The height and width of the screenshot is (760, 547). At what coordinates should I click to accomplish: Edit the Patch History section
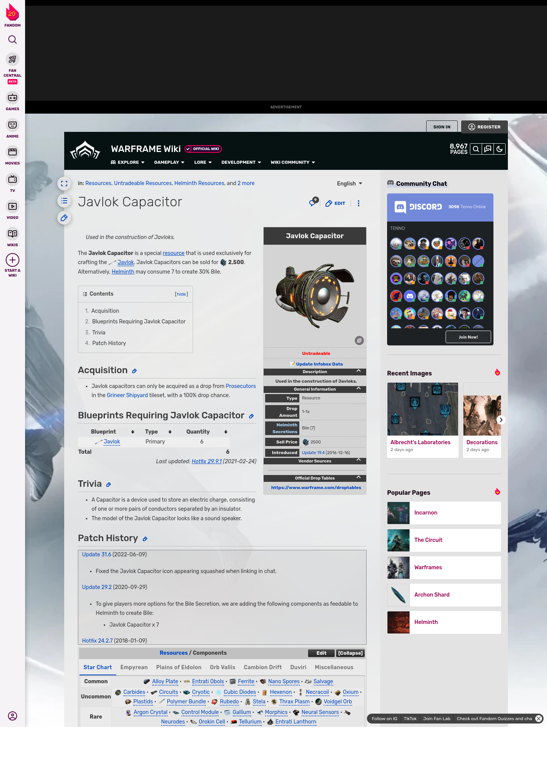pyautogui.click(x=145, y=539)
